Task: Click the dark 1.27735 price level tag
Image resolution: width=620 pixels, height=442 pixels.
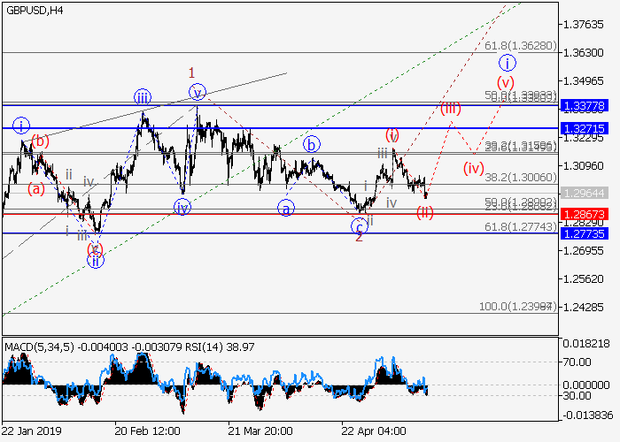Action: coord(583,233)
